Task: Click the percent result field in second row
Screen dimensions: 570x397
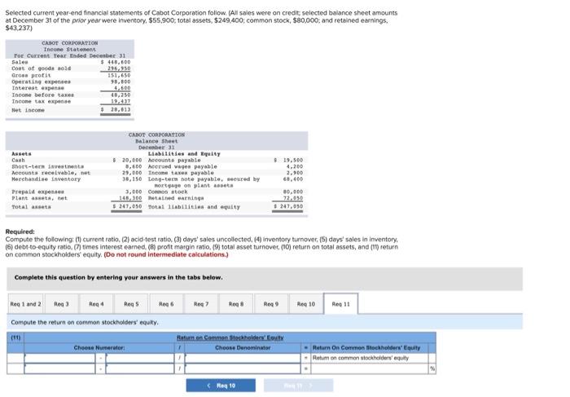Action: pyautogui.click(x=370, y=368)
